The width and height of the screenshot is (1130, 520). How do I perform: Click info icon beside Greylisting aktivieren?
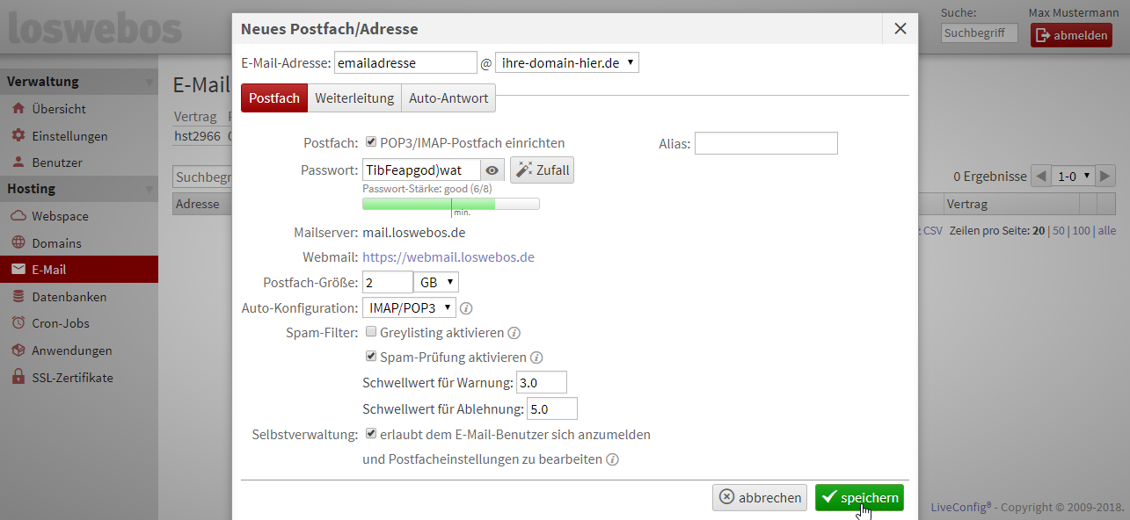coord(514,334)
